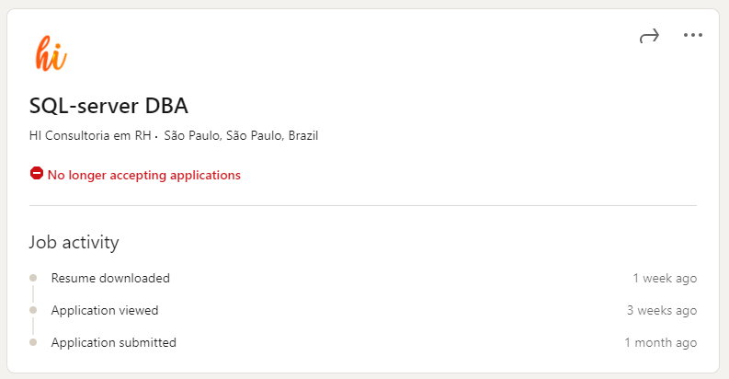Open the three-dot more options menu
This screenshot has width=729, height=379.
[692, 36]
